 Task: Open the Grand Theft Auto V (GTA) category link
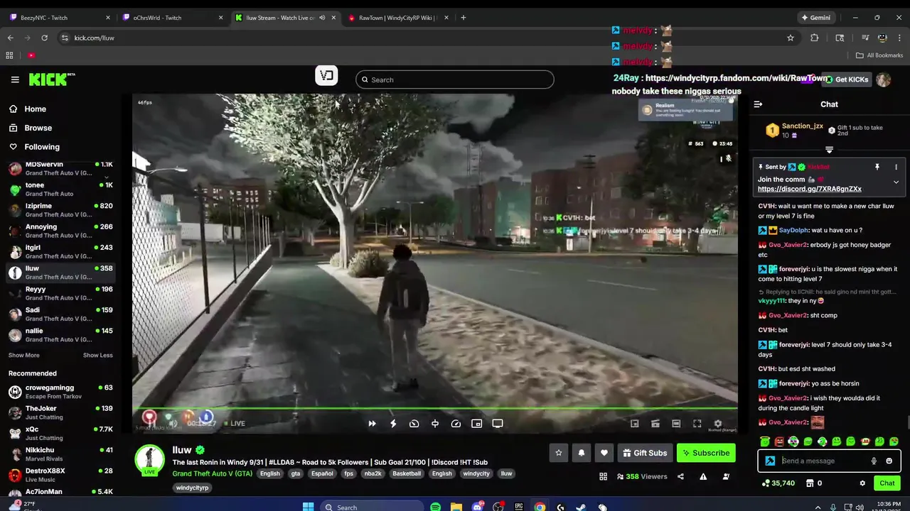[212, 473]
